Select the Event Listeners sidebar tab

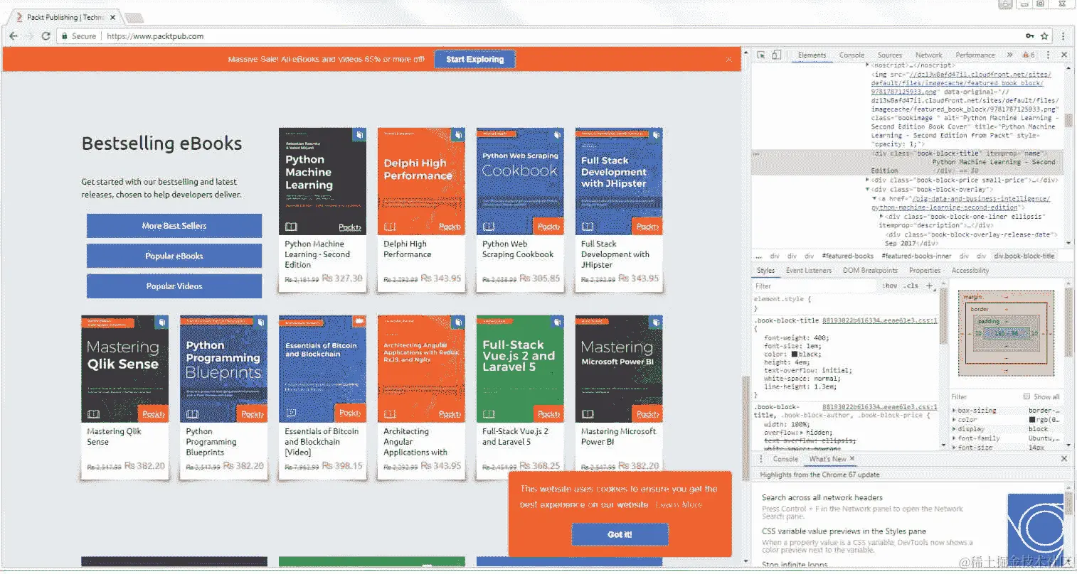[x=808, y=271]
